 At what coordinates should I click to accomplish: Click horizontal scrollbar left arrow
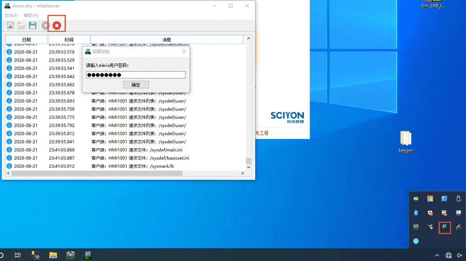[x=8, y=173]
